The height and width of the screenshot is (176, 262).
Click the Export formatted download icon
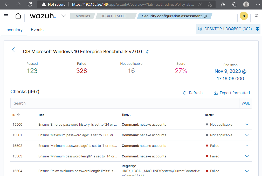[x=216, y=93]
